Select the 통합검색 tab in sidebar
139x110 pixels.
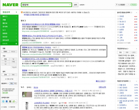click(9, 12)
